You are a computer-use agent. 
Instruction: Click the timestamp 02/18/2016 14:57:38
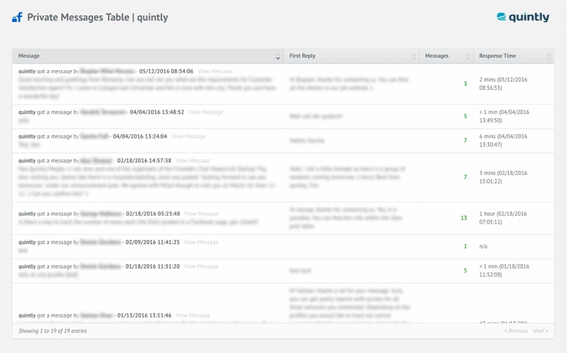144,160
